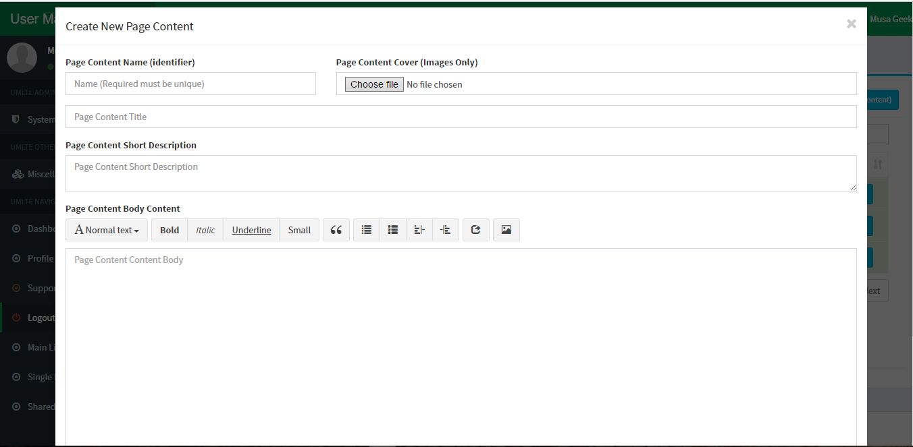Focus the Page Content Name identifier field
The image size is (913, 447).
pos(190,84)
